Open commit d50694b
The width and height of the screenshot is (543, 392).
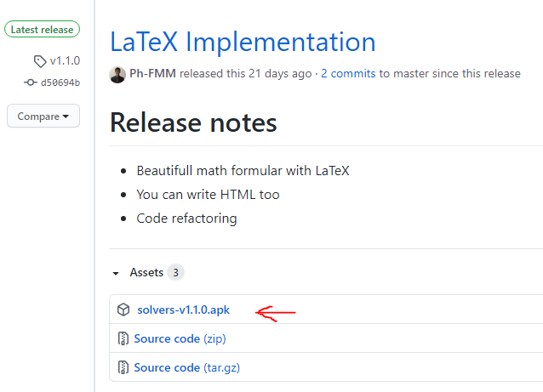60,82
